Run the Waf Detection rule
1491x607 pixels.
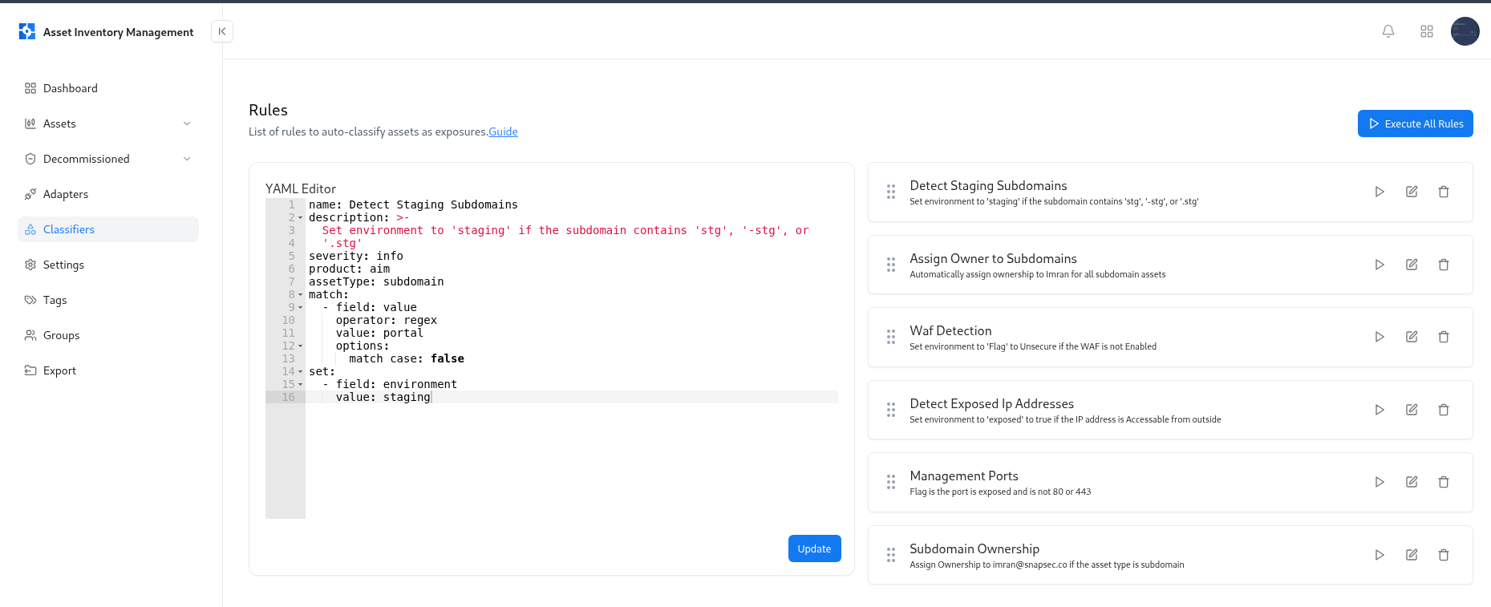(x=1380, y=337)
